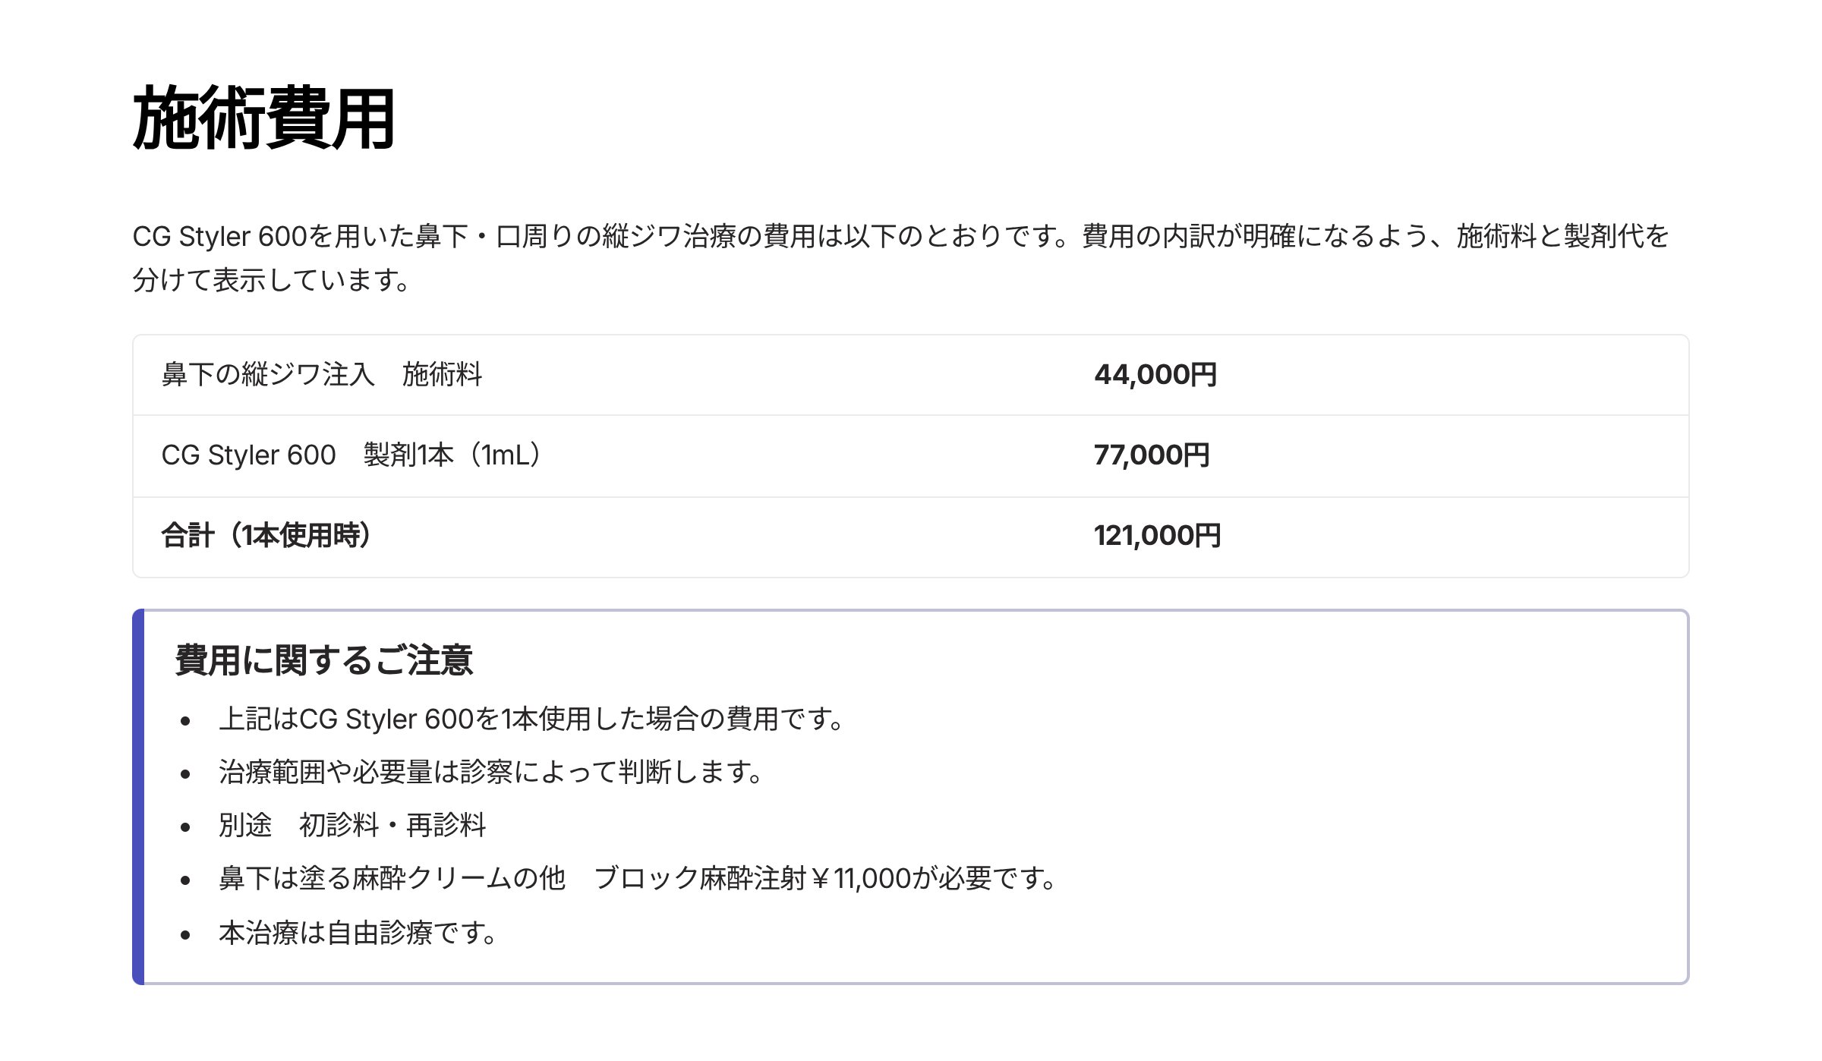Viewport: 1822px width, 1061px height.
Task: Click the 別途 初診料・再診料 bullet
Action: tap(352, 825)
